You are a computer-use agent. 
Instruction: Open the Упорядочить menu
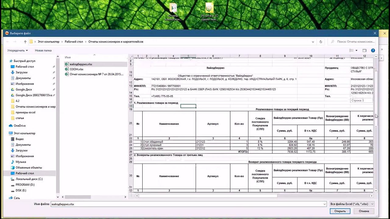17,50
